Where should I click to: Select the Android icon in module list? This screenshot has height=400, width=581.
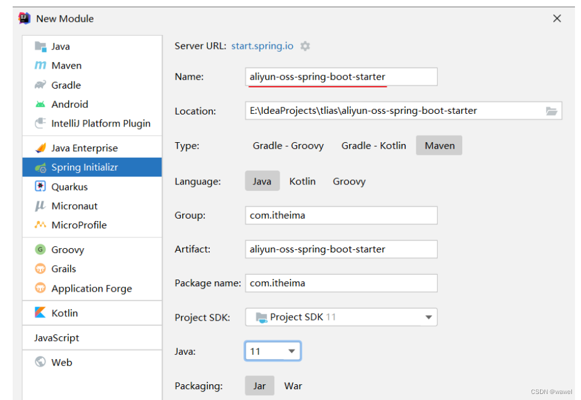click(x=40, y=104)
